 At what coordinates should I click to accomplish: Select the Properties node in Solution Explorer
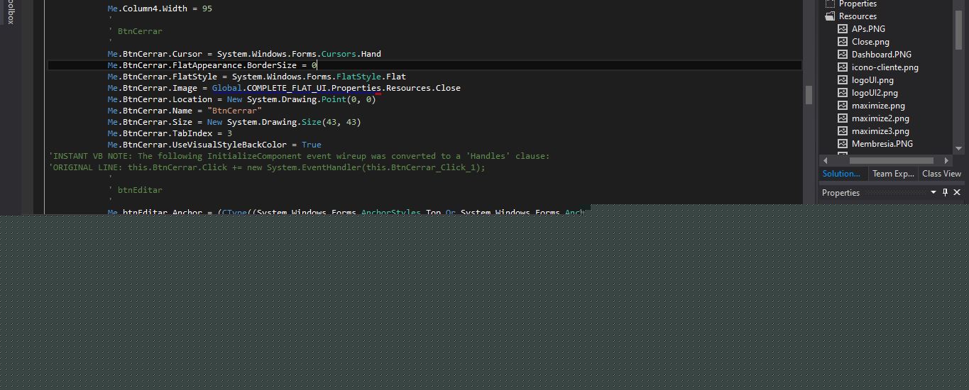tap(858, 4)
